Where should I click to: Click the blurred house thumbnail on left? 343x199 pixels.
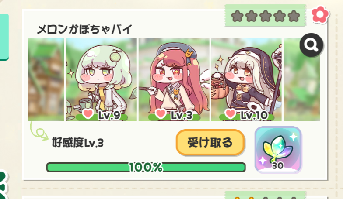46,79
